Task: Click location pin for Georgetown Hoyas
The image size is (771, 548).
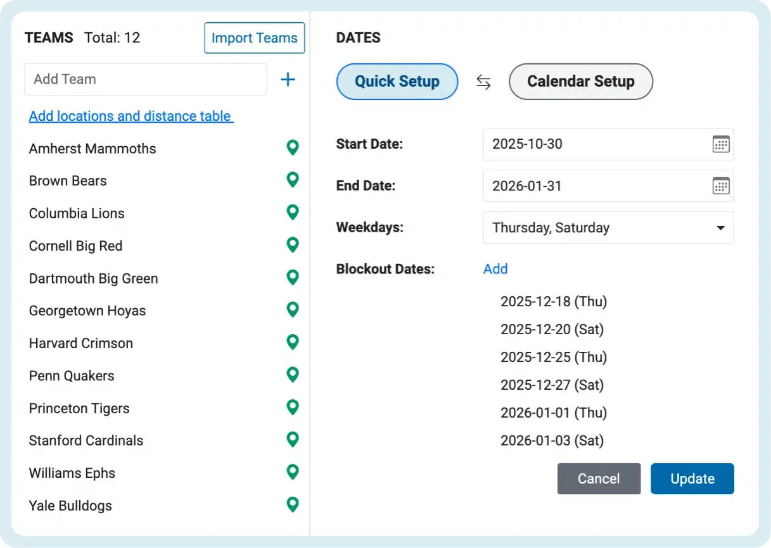Action: (x=292, y=310)
